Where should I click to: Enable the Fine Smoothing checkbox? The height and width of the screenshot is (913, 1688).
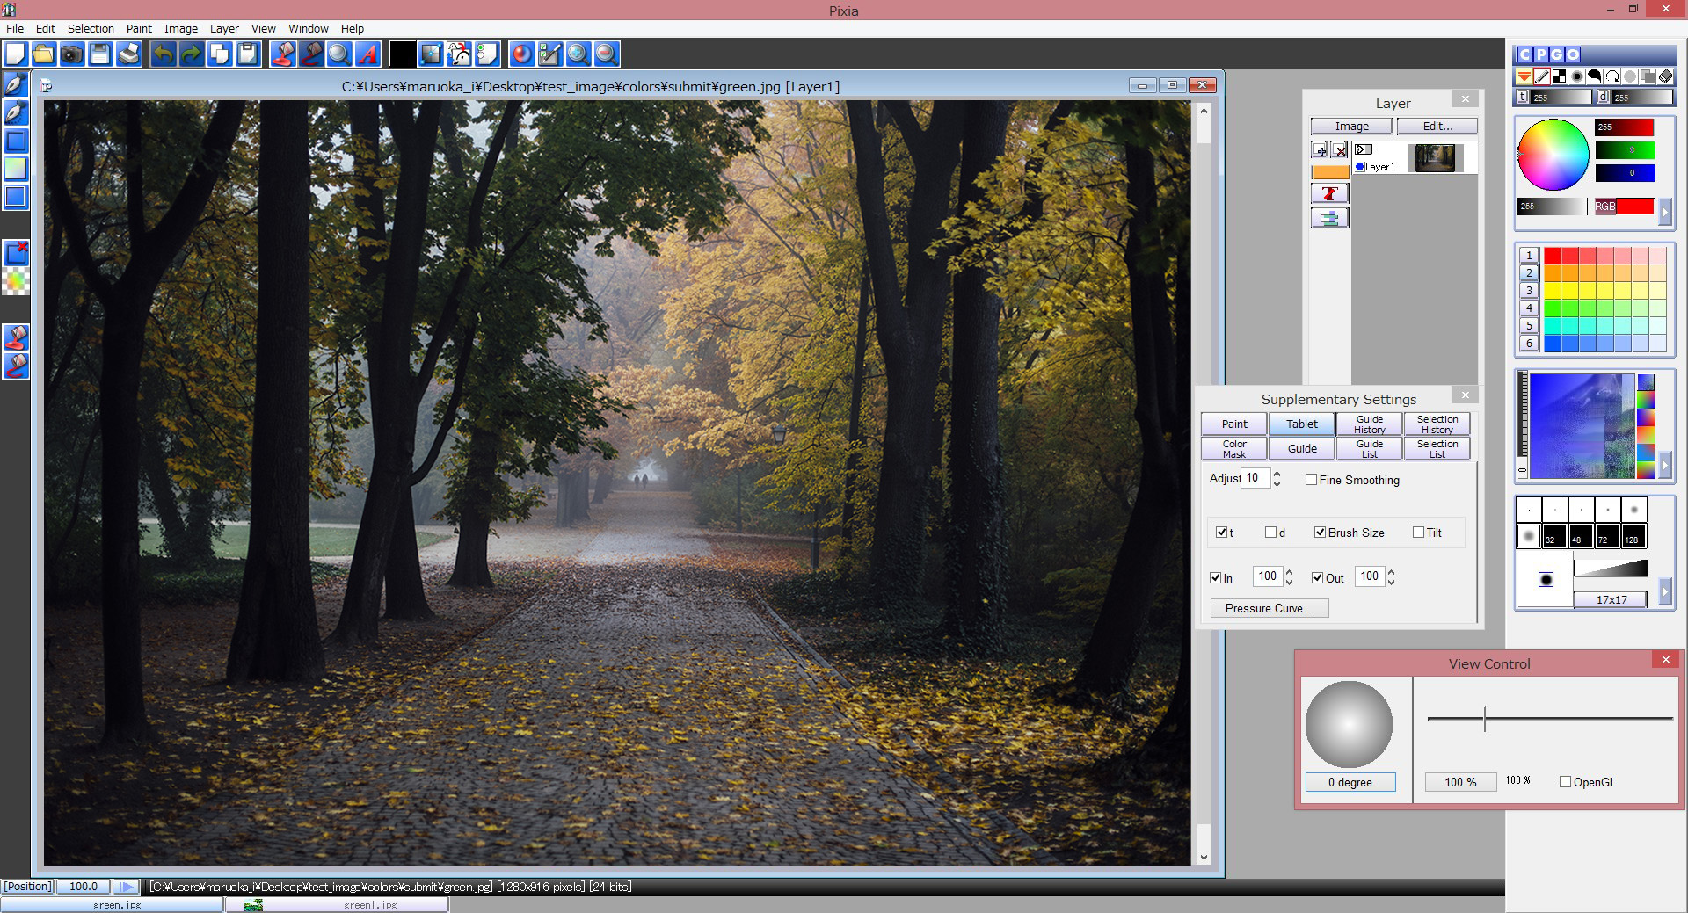[x=1311, y=480]
